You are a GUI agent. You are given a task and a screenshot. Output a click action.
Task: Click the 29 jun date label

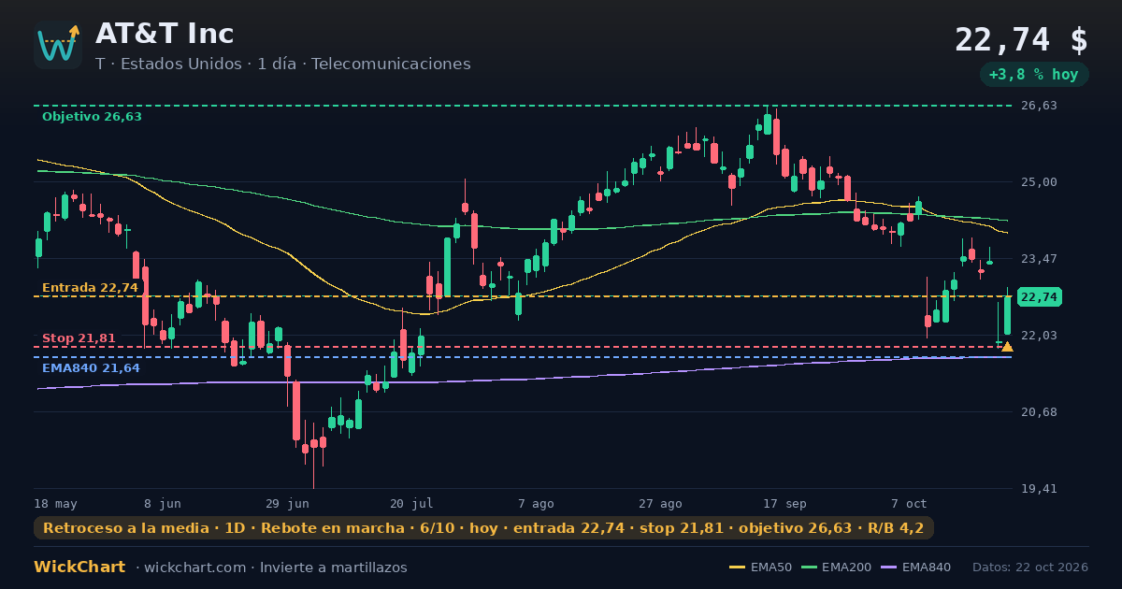(x=288, y=503)
